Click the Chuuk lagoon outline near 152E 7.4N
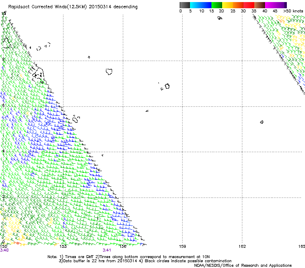The height and width of the screenshot is (268, 305). [x=38, y=75]
